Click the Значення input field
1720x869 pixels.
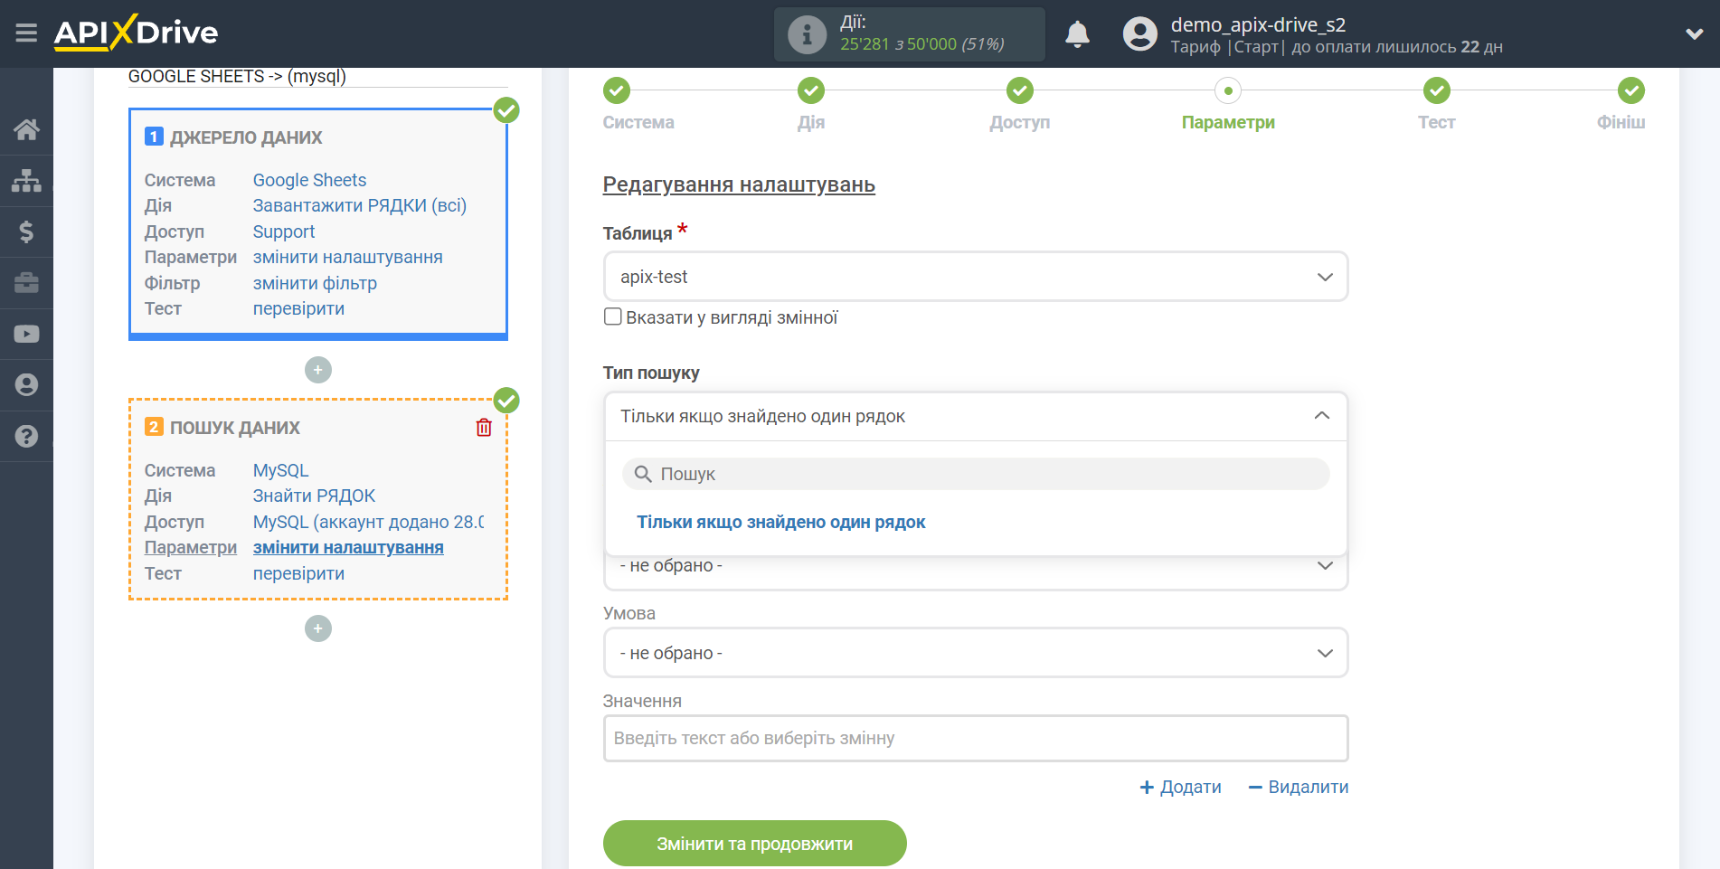pos(976,738)
